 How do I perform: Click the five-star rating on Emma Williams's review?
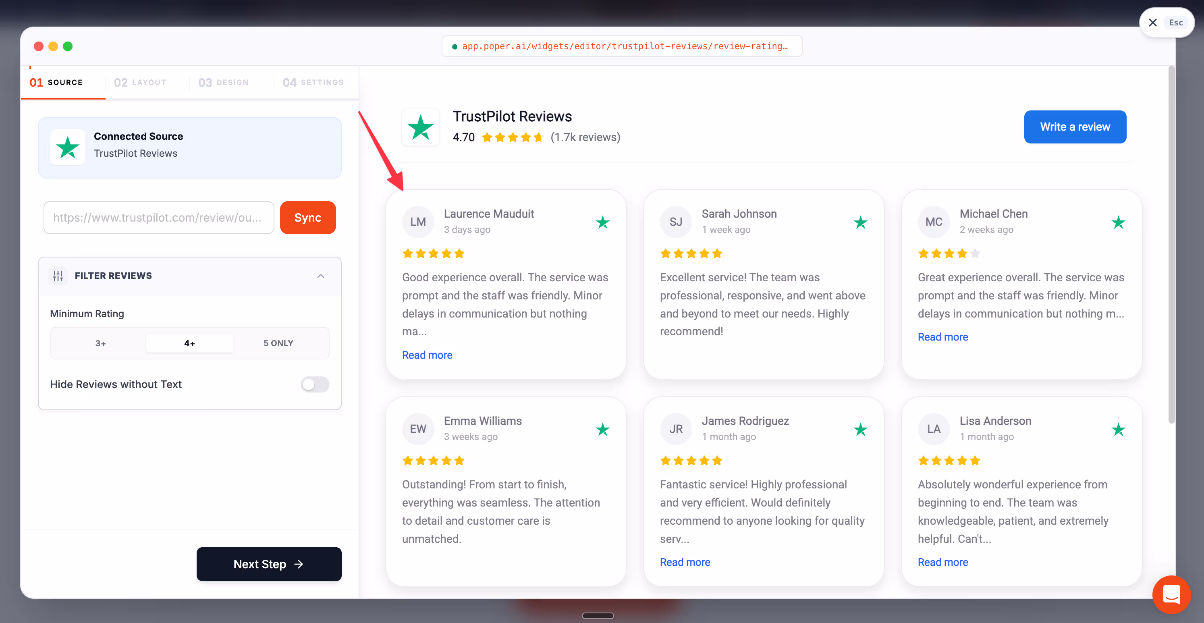tap(433, 460)
